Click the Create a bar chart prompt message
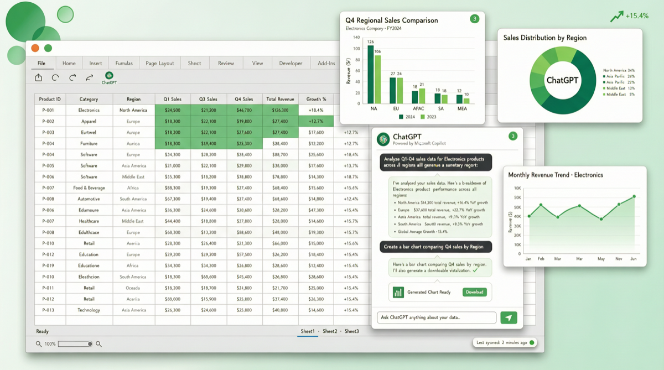The image size is (664, 370). click(x=435, y=247)
